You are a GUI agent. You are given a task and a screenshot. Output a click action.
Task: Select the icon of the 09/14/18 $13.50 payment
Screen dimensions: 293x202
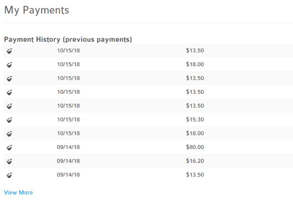pyautogui.click(x=10, y=175)
